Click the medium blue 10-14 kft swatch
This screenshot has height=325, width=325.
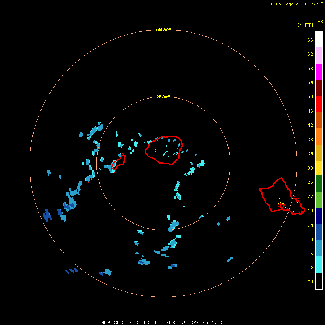[x=319, y=232]
